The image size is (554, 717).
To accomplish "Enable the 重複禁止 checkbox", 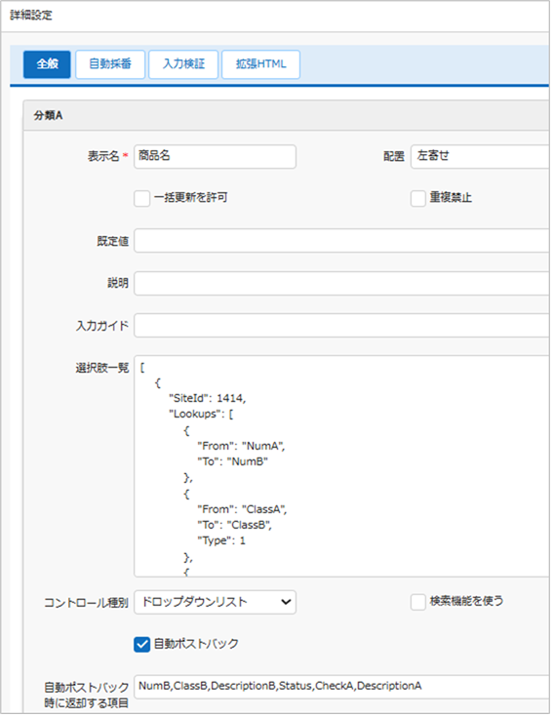I will [418, 198].
